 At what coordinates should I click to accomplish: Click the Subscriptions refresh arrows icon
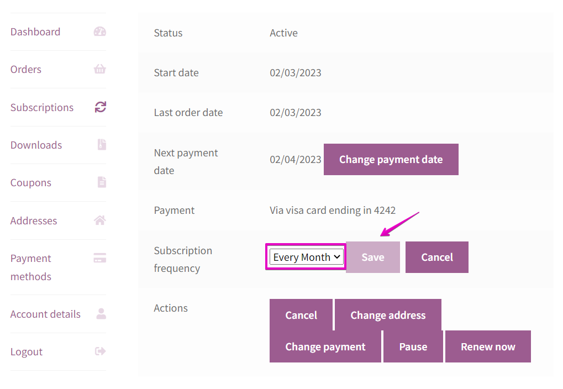click(x=100, y=107)
